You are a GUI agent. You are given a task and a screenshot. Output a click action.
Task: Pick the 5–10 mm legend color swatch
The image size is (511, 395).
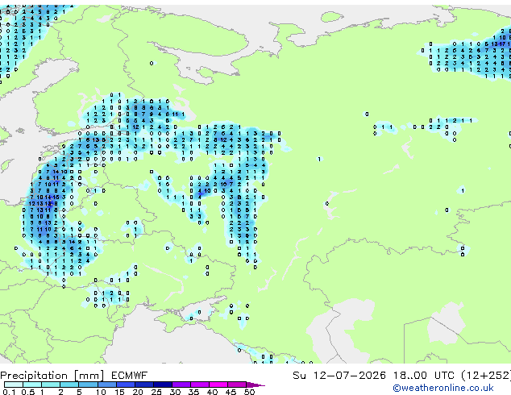pos(88,385)
